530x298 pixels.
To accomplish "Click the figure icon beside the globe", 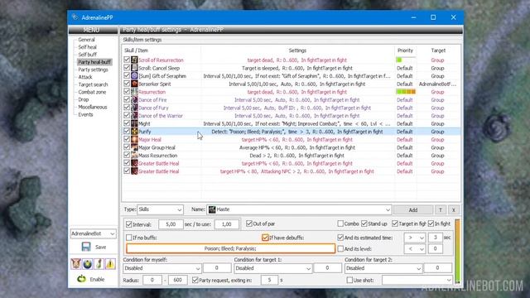I will coord(99,264).
